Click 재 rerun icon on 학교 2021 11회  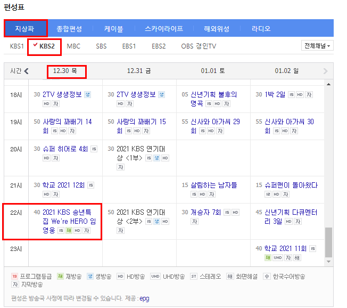click(268, 258)
